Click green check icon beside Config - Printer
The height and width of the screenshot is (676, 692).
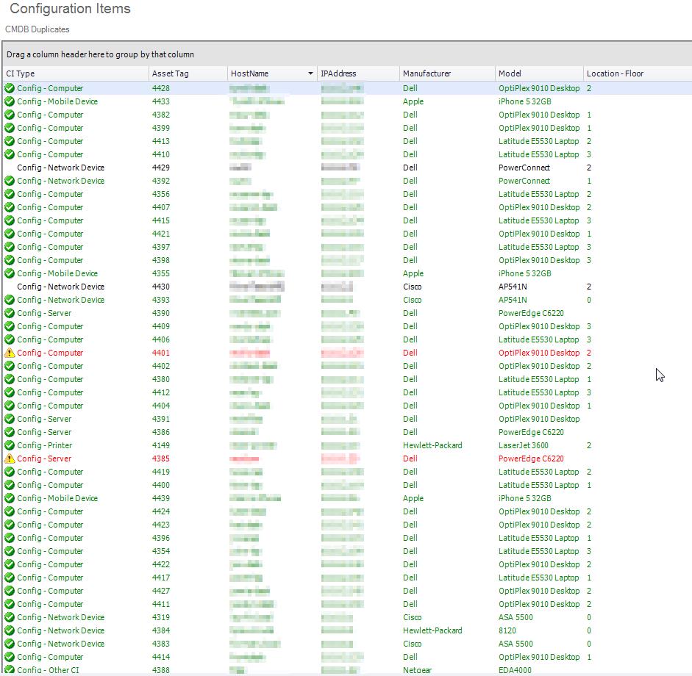pyautogui.click(x=10, y=445)
